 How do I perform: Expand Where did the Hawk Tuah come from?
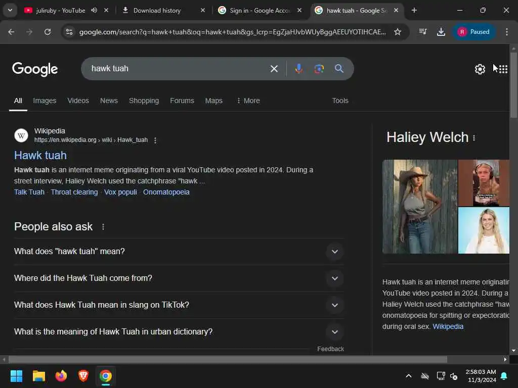tap(179, 278)
